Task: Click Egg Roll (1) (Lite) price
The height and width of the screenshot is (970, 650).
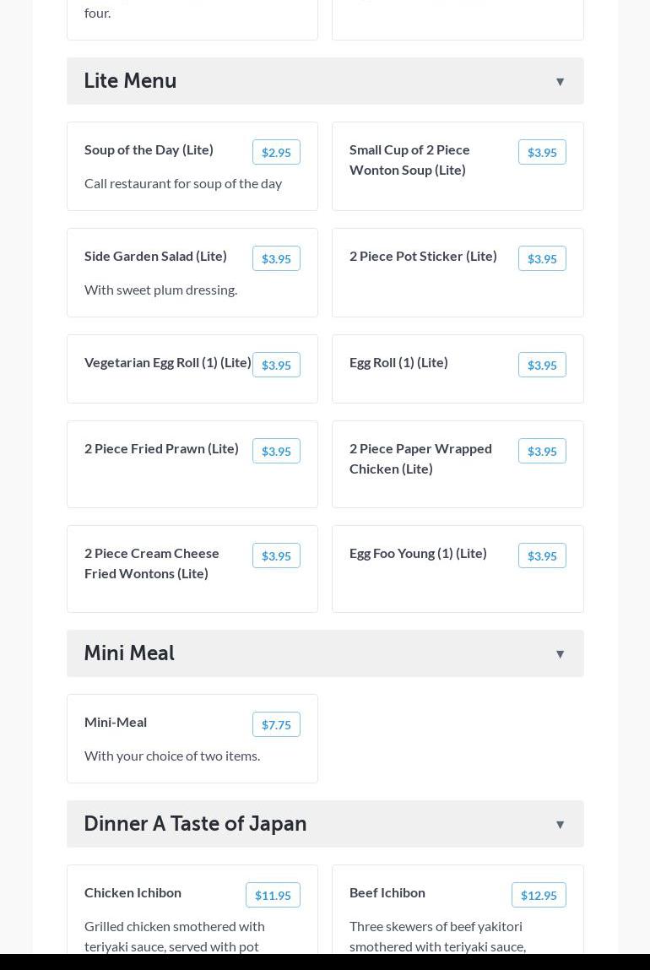Action: [542, 365]
